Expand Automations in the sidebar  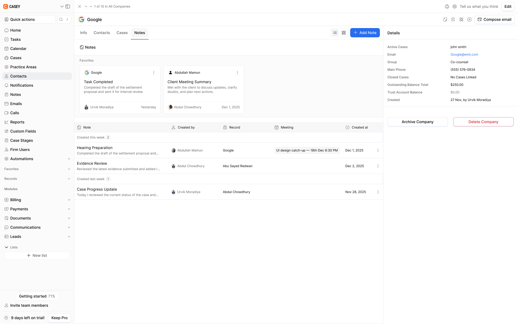tap(69, 159)
